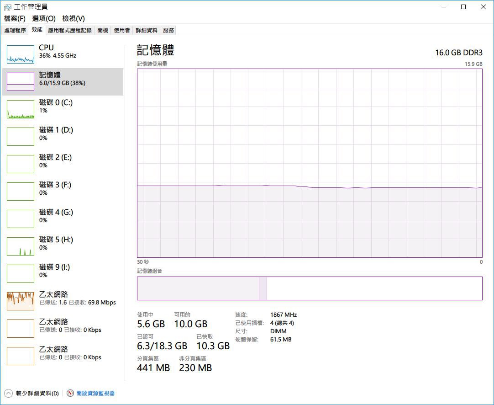Select the 磁碟 1 (D:) label
This screenshot has height=405, width=494.
point(56,130)
